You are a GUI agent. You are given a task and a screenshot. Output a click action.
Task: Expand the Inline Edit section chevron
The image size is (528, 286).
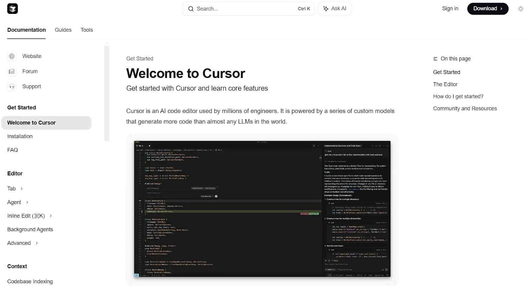click(50, 216)
